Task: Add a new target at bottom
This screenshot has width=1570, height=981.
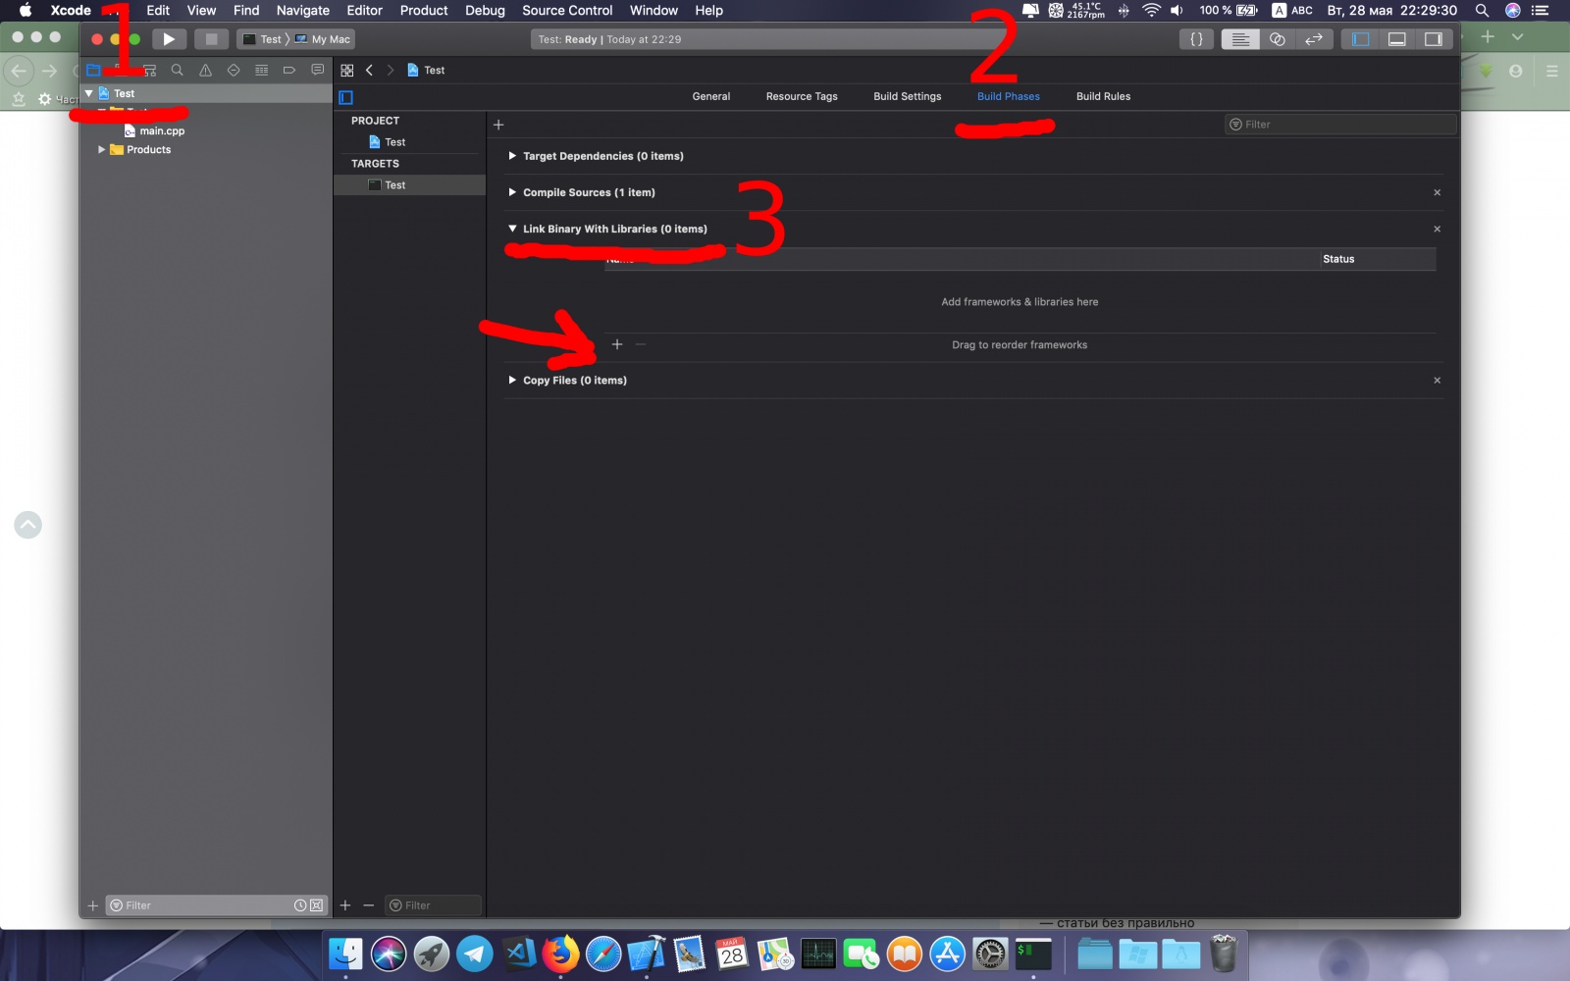Action: pyautogui.click(x=345, y=905)
